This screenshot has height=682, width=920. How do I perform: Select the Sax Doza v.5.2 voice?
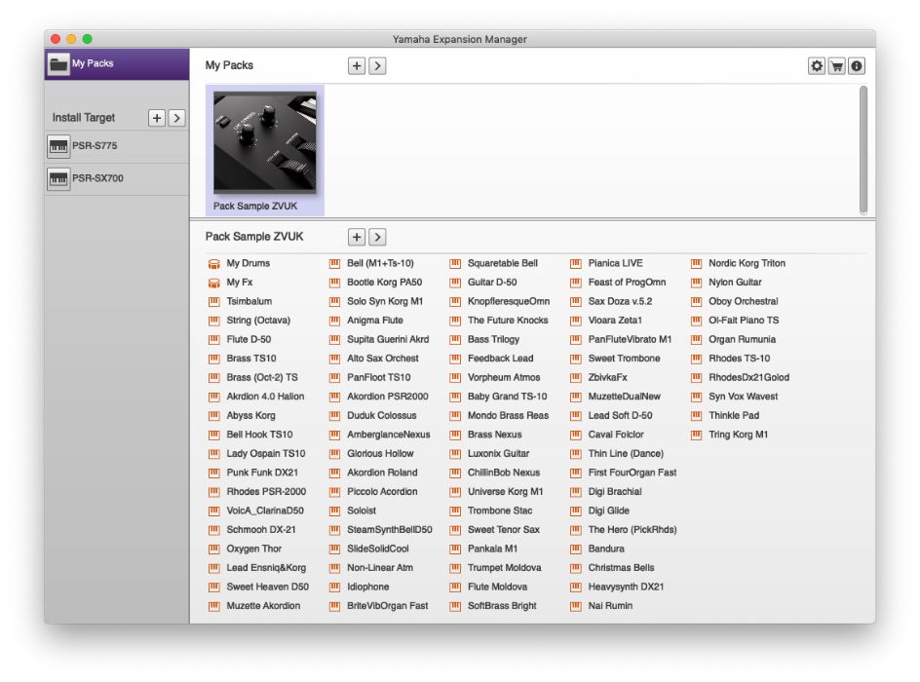(x=620, y=301)
